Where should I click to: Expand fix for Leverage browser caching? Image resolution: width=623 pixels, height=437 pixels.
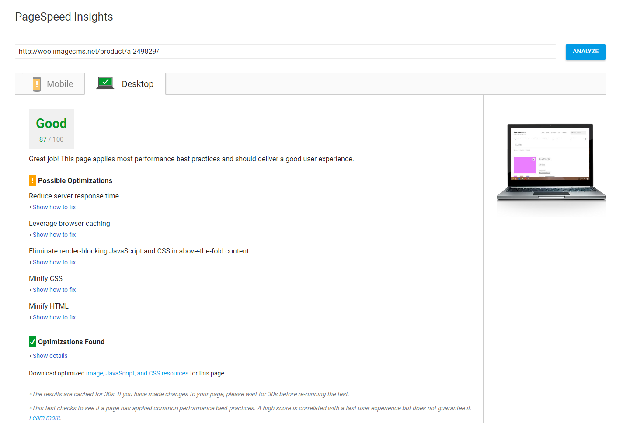tap(54, 235)
